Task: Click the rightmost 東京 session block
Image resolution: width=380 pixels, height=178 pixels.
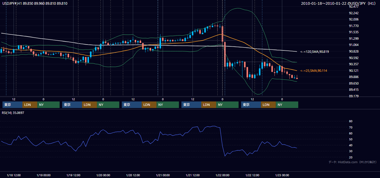Action: (251, 105)
